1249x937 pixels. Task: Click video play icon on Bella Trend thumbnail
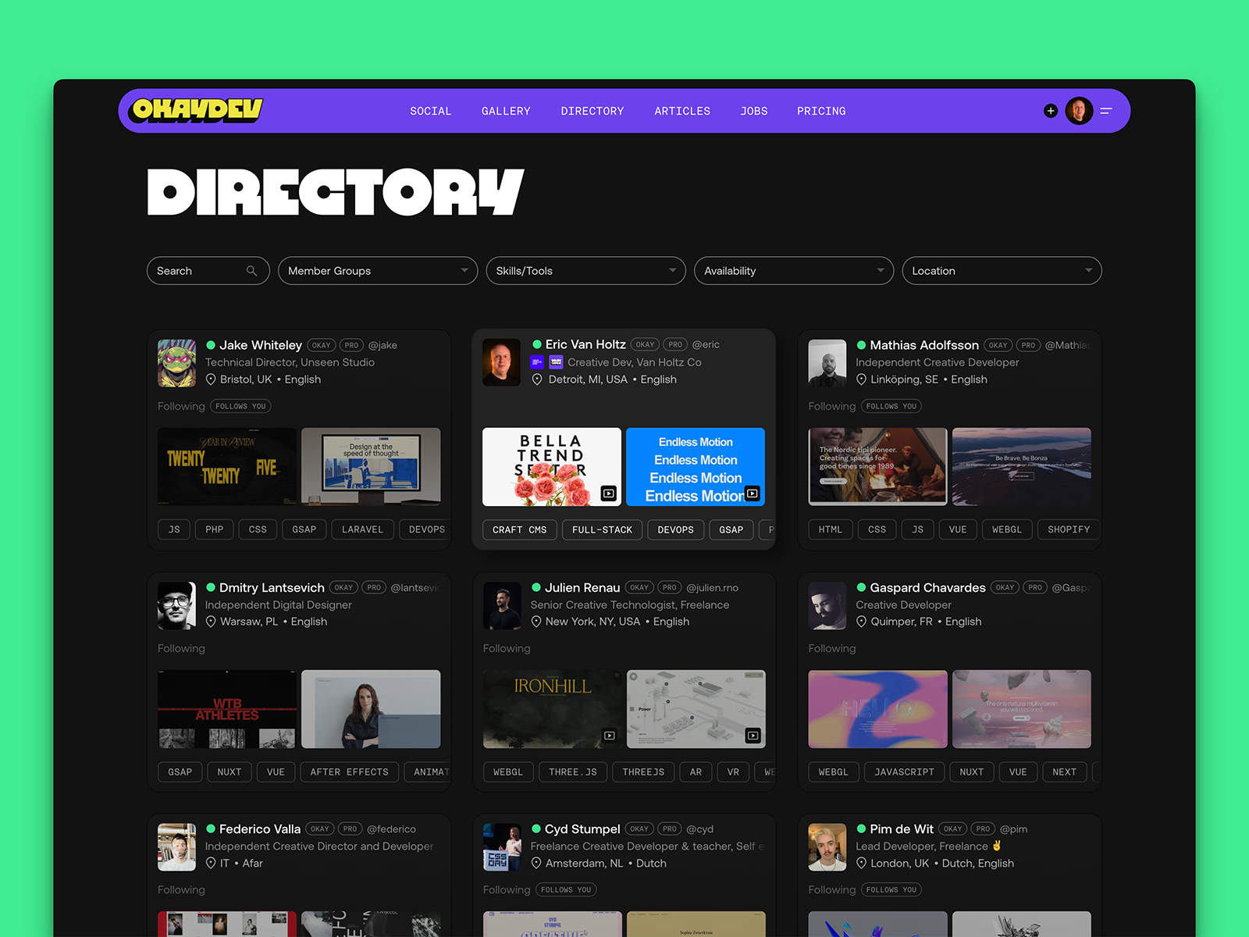pyautogui.click(x=608, y=493)
